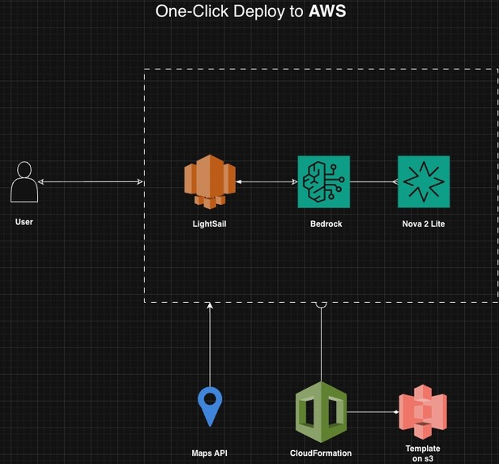Select the User person icon
Image resolution: width=499 pixels, height=464 pixels.
[x=24, y=181]
